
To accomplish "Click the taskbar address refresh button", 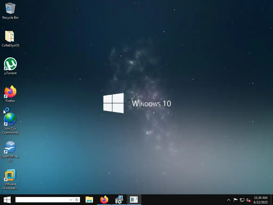I will [x=77, y=200].
